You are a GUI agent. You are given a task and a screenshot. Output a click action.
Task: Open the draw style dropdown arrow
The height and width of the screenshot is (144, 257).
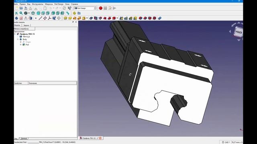pos(29,13)
